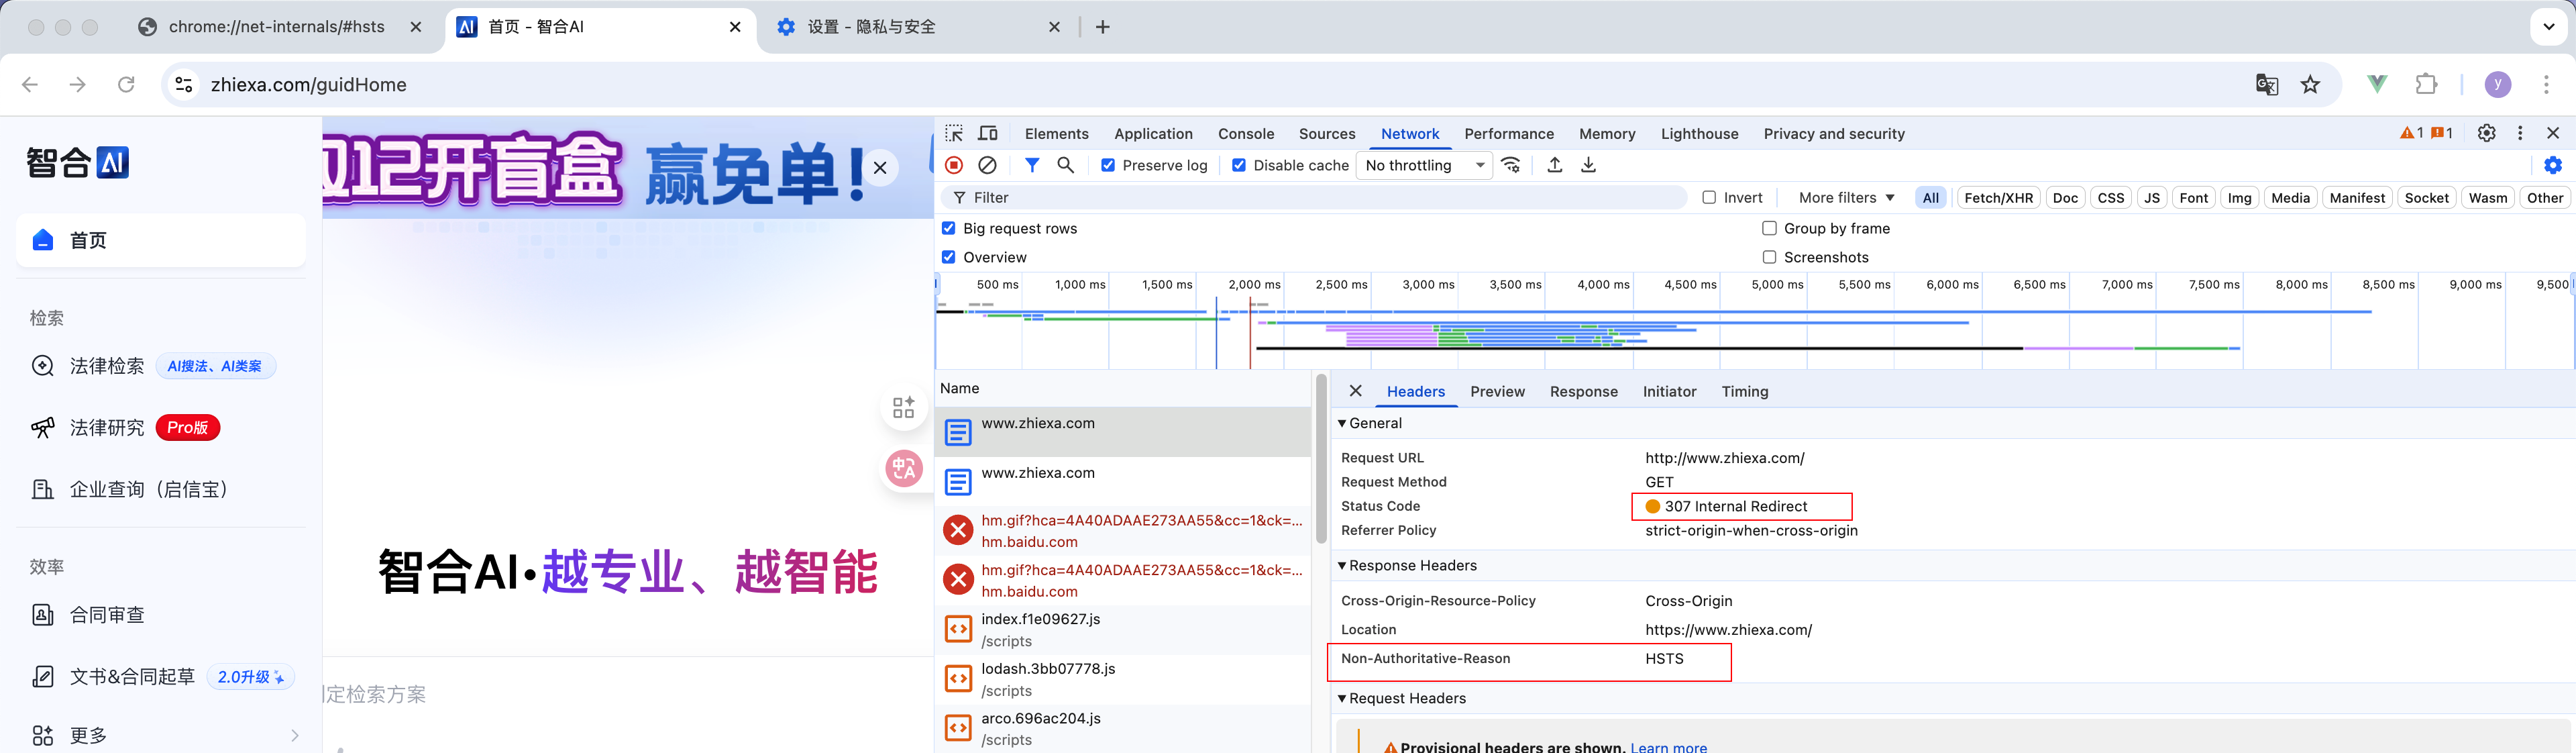Activate the inspect element picker icon
Screen dimensions: 2576x753
click(954, 133)
